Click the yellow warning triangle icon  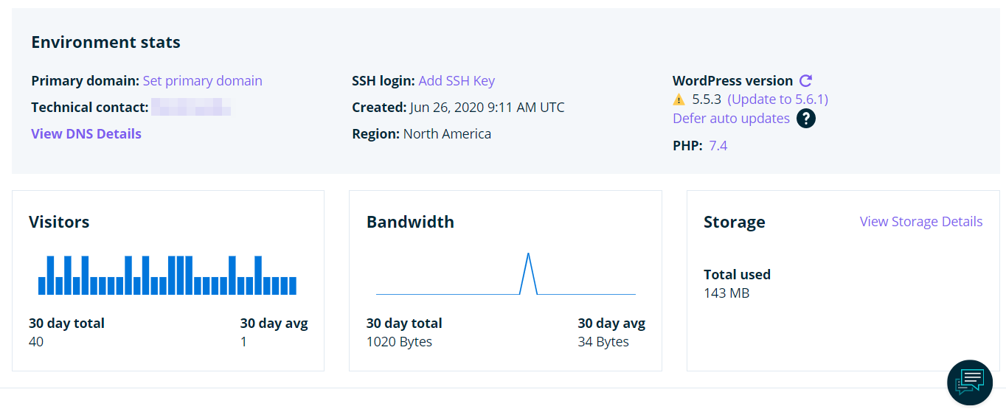coord(679,99)
